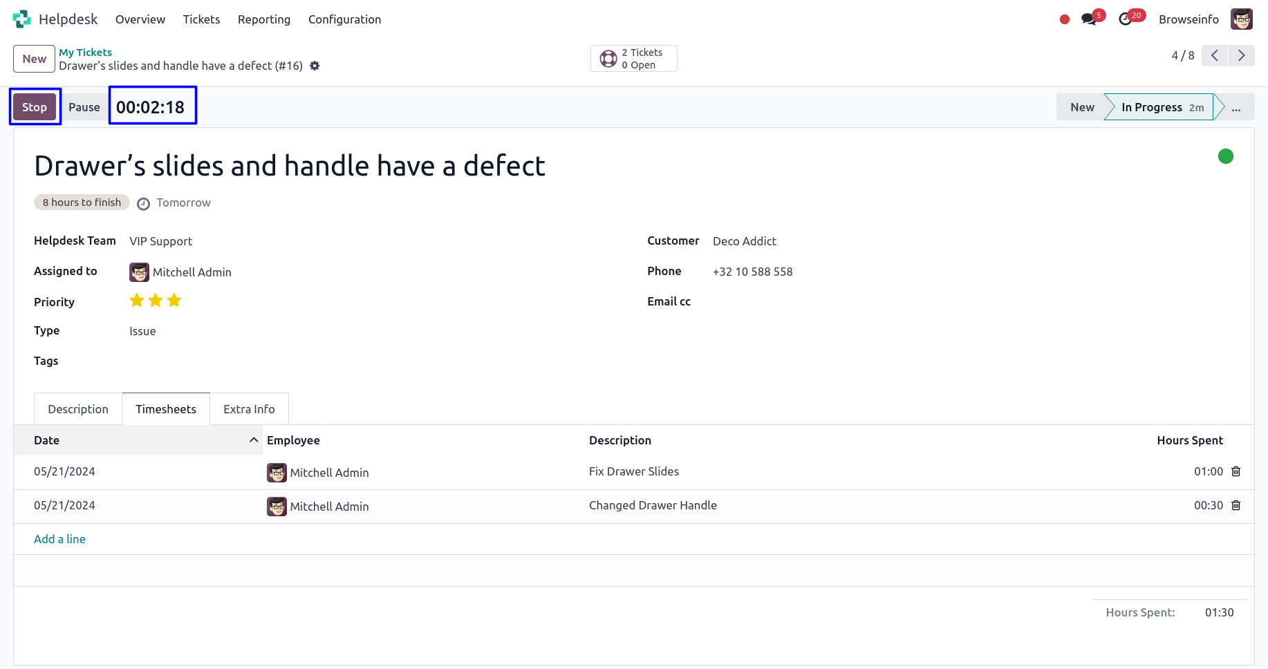Click the red recording indicator dot
Screen dimensions: 1268x669
[1065, 19]
